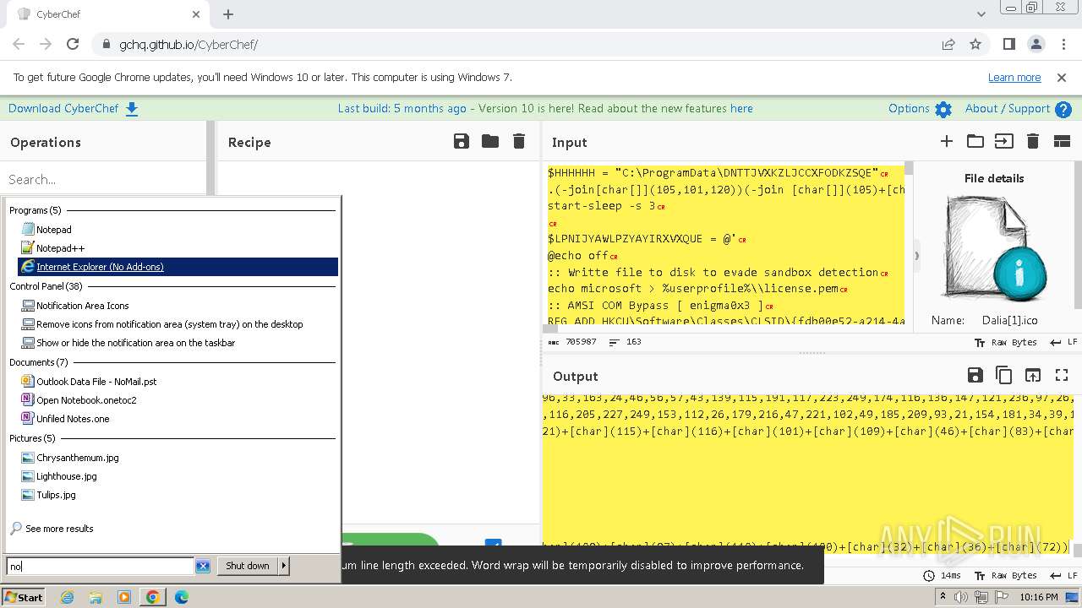Open Lighthouse.jpg picture

[66, 476]
